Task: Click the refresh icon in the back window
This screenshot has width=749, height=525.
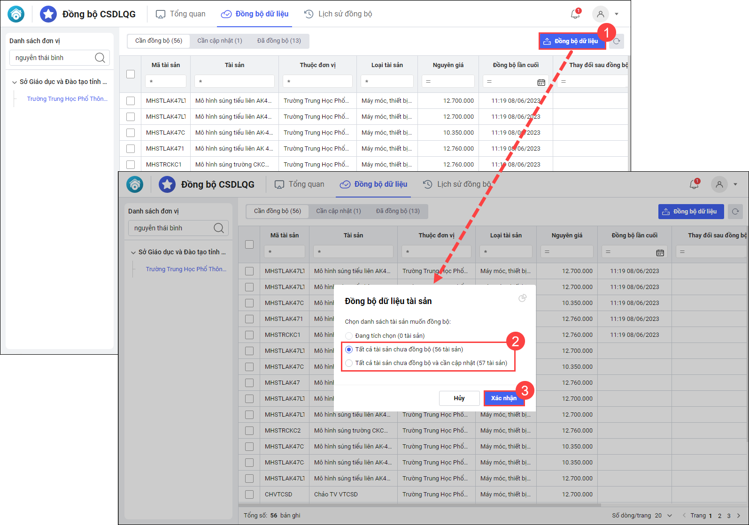Action: tap(617, 41)
